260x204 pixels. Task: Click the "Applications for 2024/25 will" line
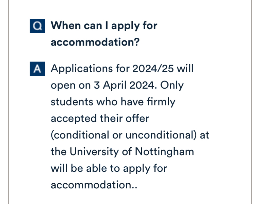pos(122,68)
